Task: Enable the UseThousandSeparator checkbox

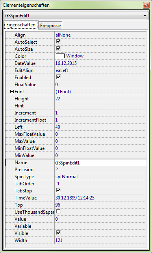Action: tap(58, 212)
